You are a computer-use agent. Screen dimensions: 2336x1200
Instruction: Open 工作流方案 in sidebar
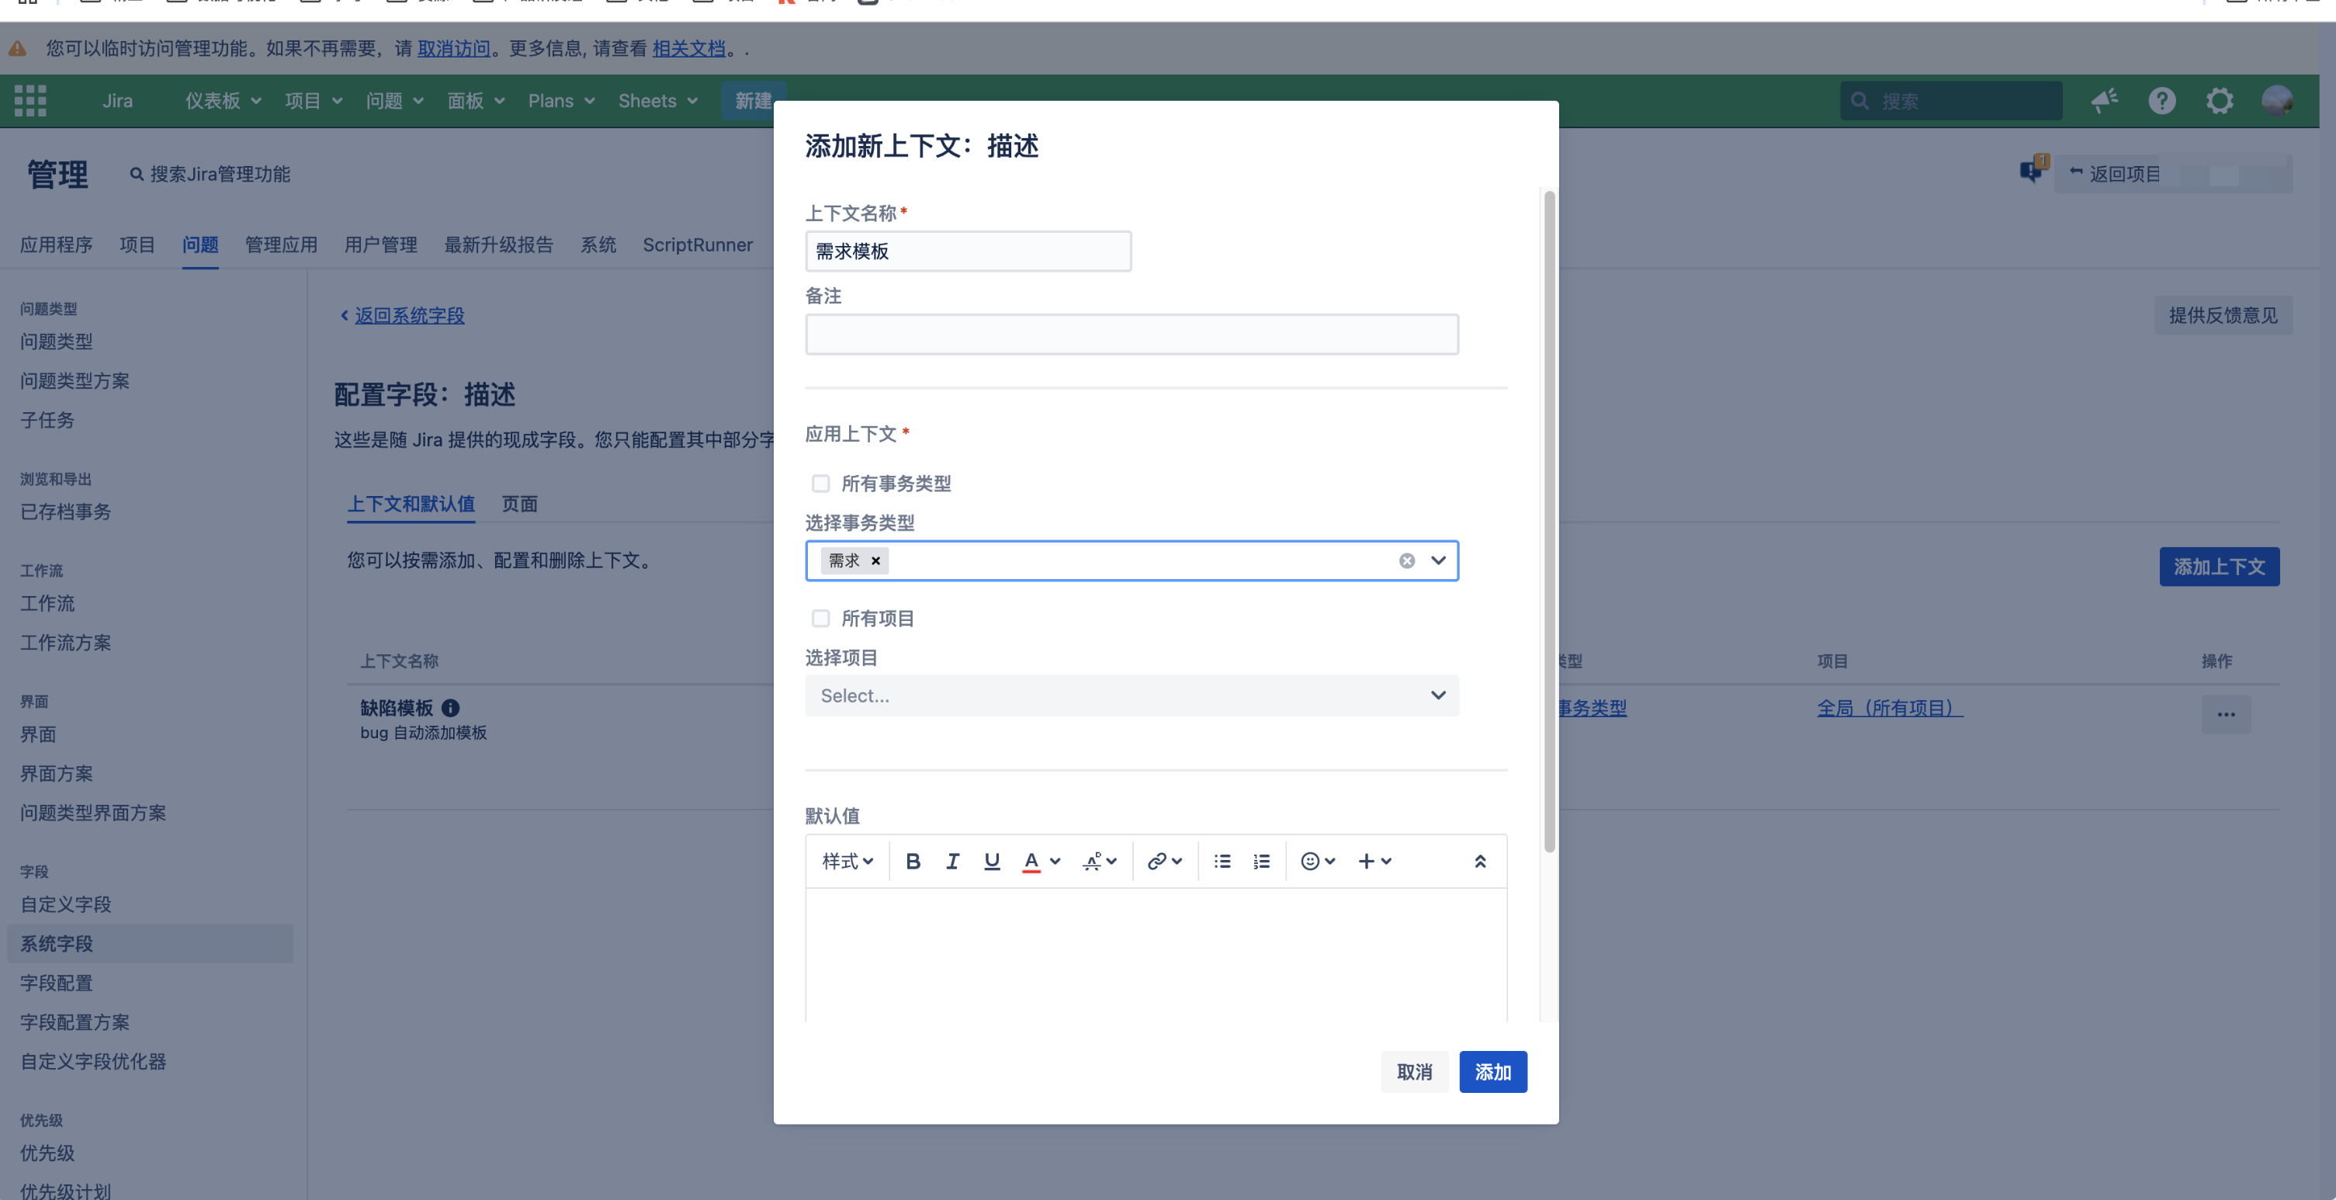[x=66, y=643]
